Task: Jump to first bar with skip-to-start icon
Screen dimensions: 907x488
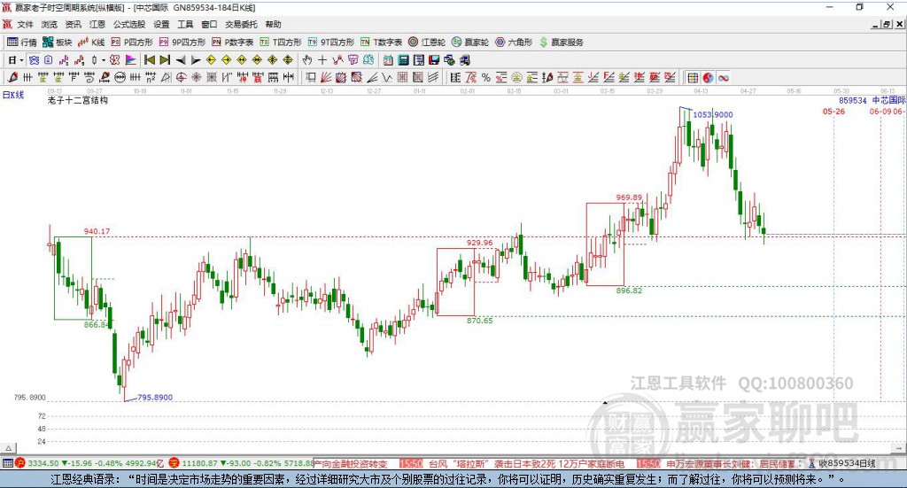Action: tap(150, 60)
